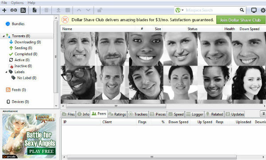
Task: Click the Remote monitor icon
Action: coord(254,10)
